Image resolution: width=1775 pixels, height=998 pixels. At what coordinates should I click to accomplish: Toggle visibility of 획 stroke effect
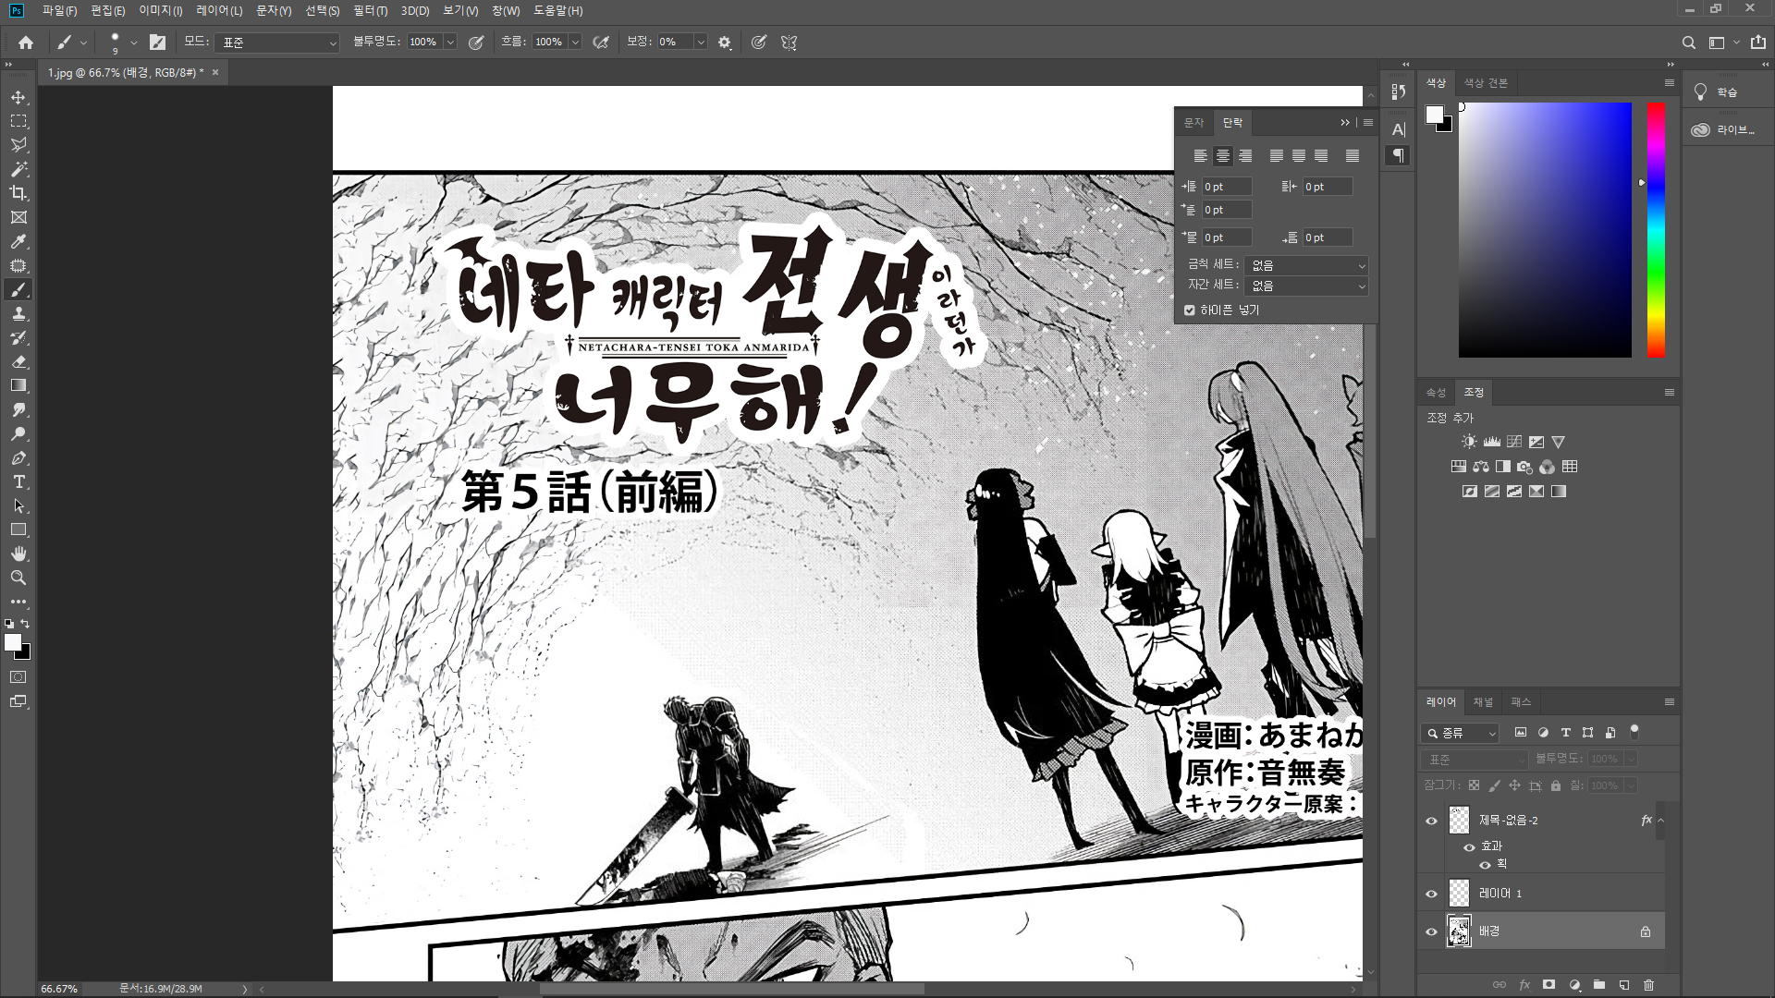1485,865
